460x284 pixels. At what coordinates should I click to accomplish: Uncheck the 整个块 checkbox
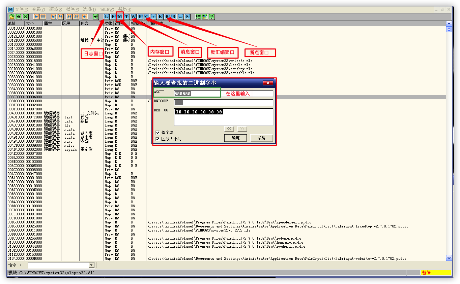(157, 133)
